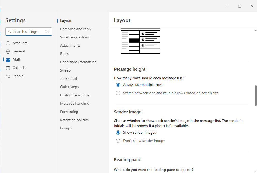The height and width of the screenshot is (173, 257).
Task: Open the Rules settings page
Action: [64, 54]
